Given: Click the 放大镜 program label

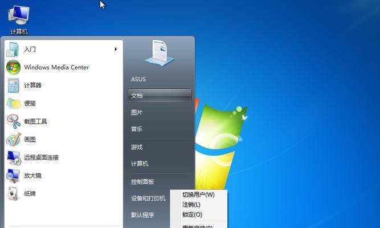Looking at the screenshot, I should click(32, 176).
